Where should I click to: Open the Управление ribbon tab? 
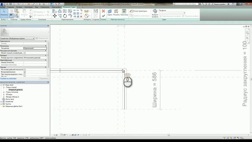click(x=45, y=7)
